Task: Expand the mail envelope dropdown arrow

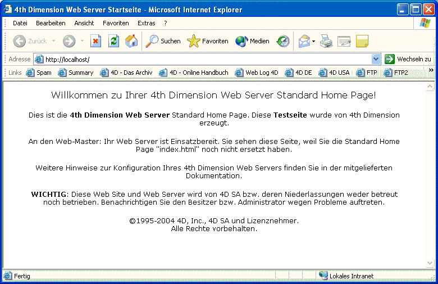Action: coord(313,41)
